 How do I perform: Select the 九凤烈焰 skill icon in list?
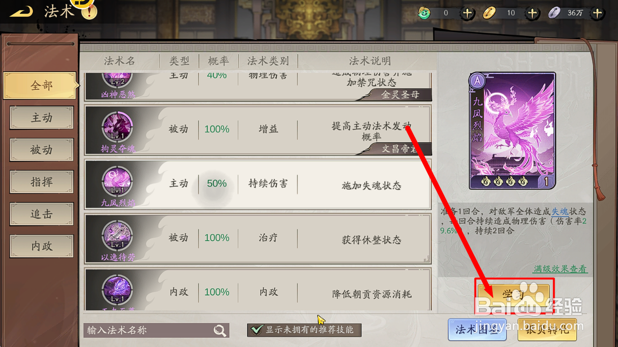[117, 183]
